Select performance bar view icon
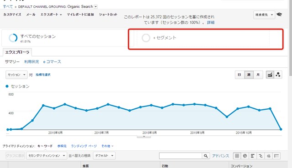Image resolution: width=292 pixels, height=168 pixels. pyautogui.click(x=252, y=156)
